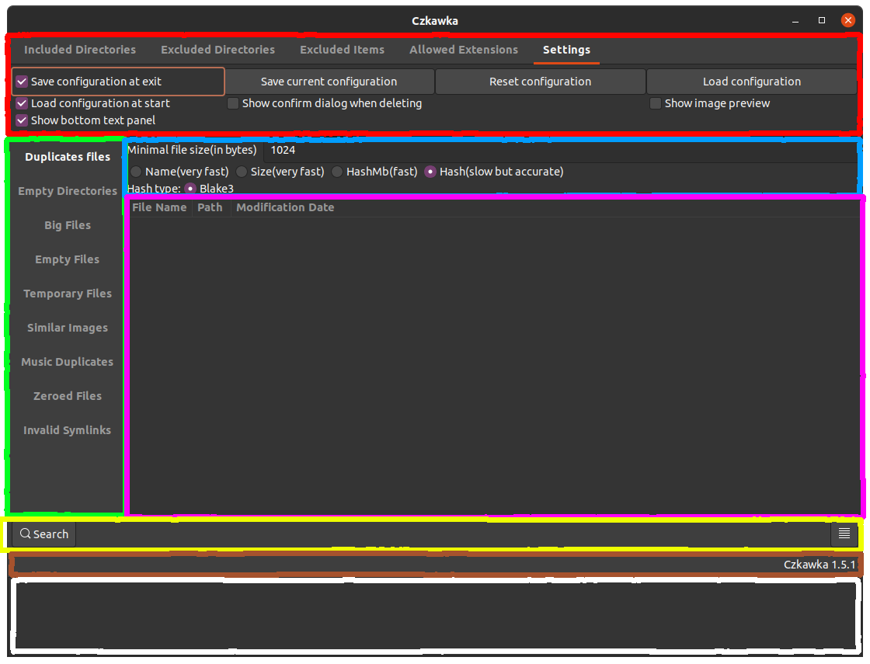Close the Czkawka window
Screen dimensions: 870x664
[847, 20]
